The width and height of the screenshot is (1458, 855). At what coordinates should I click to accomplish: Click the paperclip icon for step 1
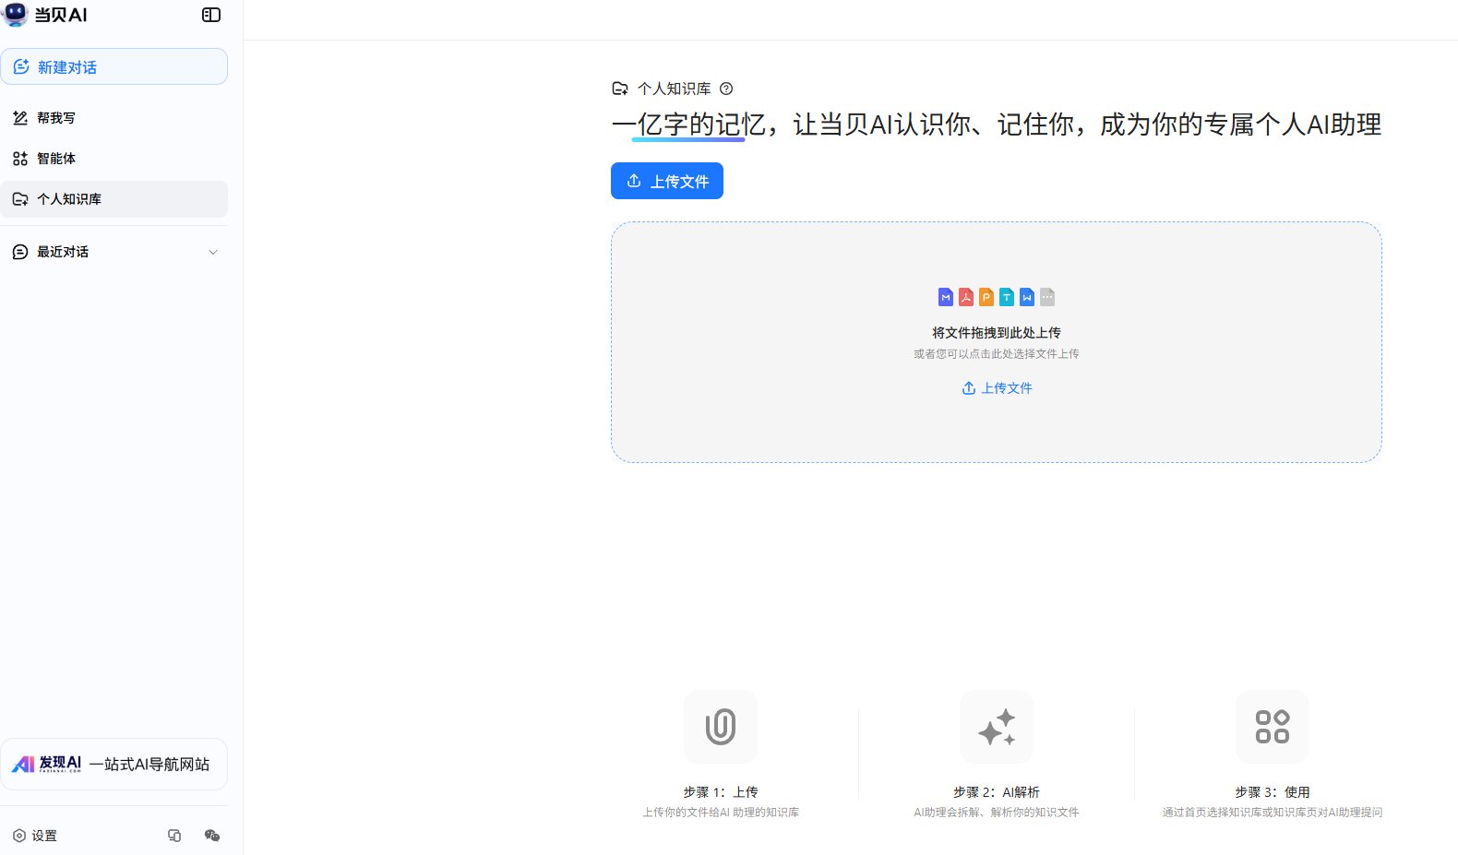pos(721,727)
